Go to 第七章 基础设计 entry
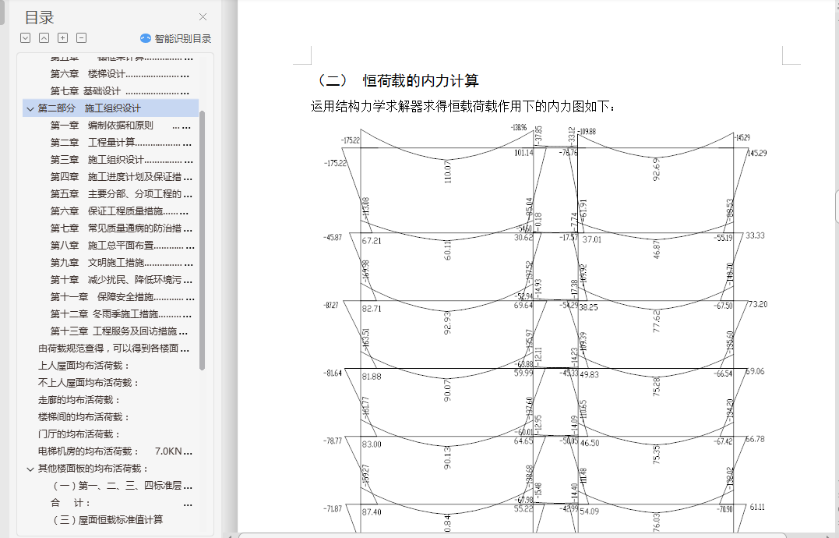 click(120, 91)
